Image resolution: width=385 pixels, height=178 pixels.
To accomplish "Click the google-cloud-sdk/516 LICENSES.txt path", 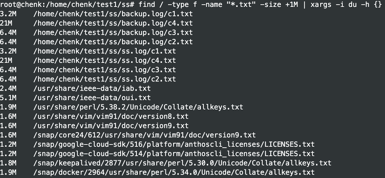I will tap(174, 144).
